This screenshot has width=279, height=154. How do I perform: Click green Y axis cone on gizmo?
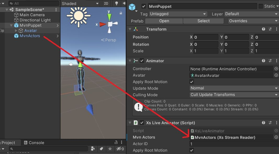[109, 17]
